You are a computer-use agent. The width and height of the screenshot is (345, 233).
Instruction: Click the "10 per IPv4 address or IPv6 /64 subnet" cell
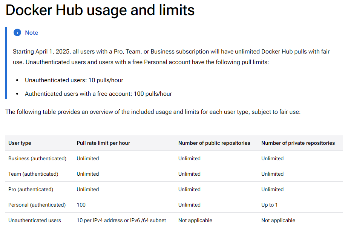(121, 220)
